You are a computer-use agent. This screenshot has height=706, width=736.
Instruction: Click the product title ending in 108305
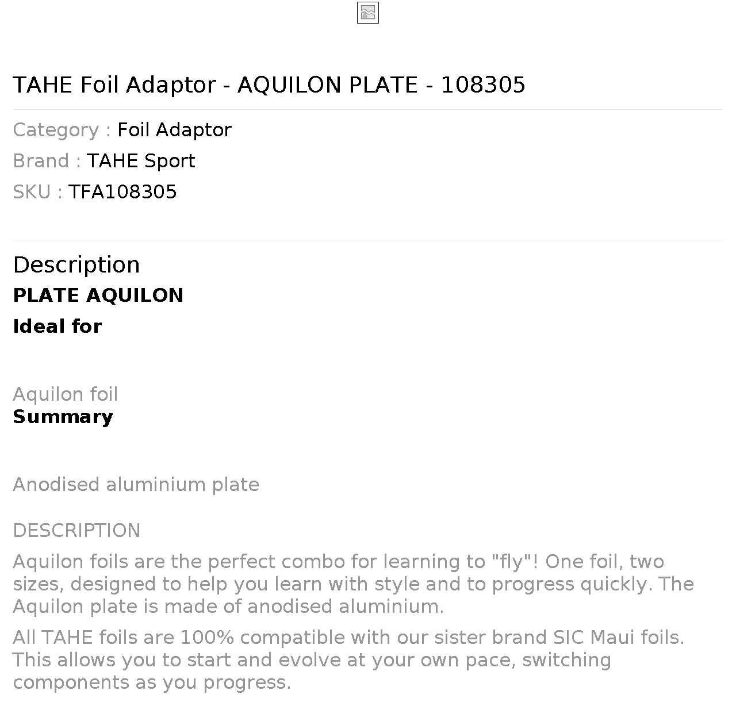click(269, 85)
